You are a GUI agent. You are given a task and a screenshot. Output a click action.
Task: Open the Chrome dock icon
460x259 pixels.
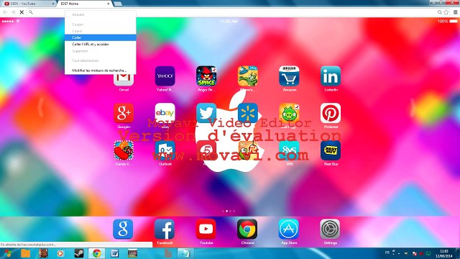(247, 229)
